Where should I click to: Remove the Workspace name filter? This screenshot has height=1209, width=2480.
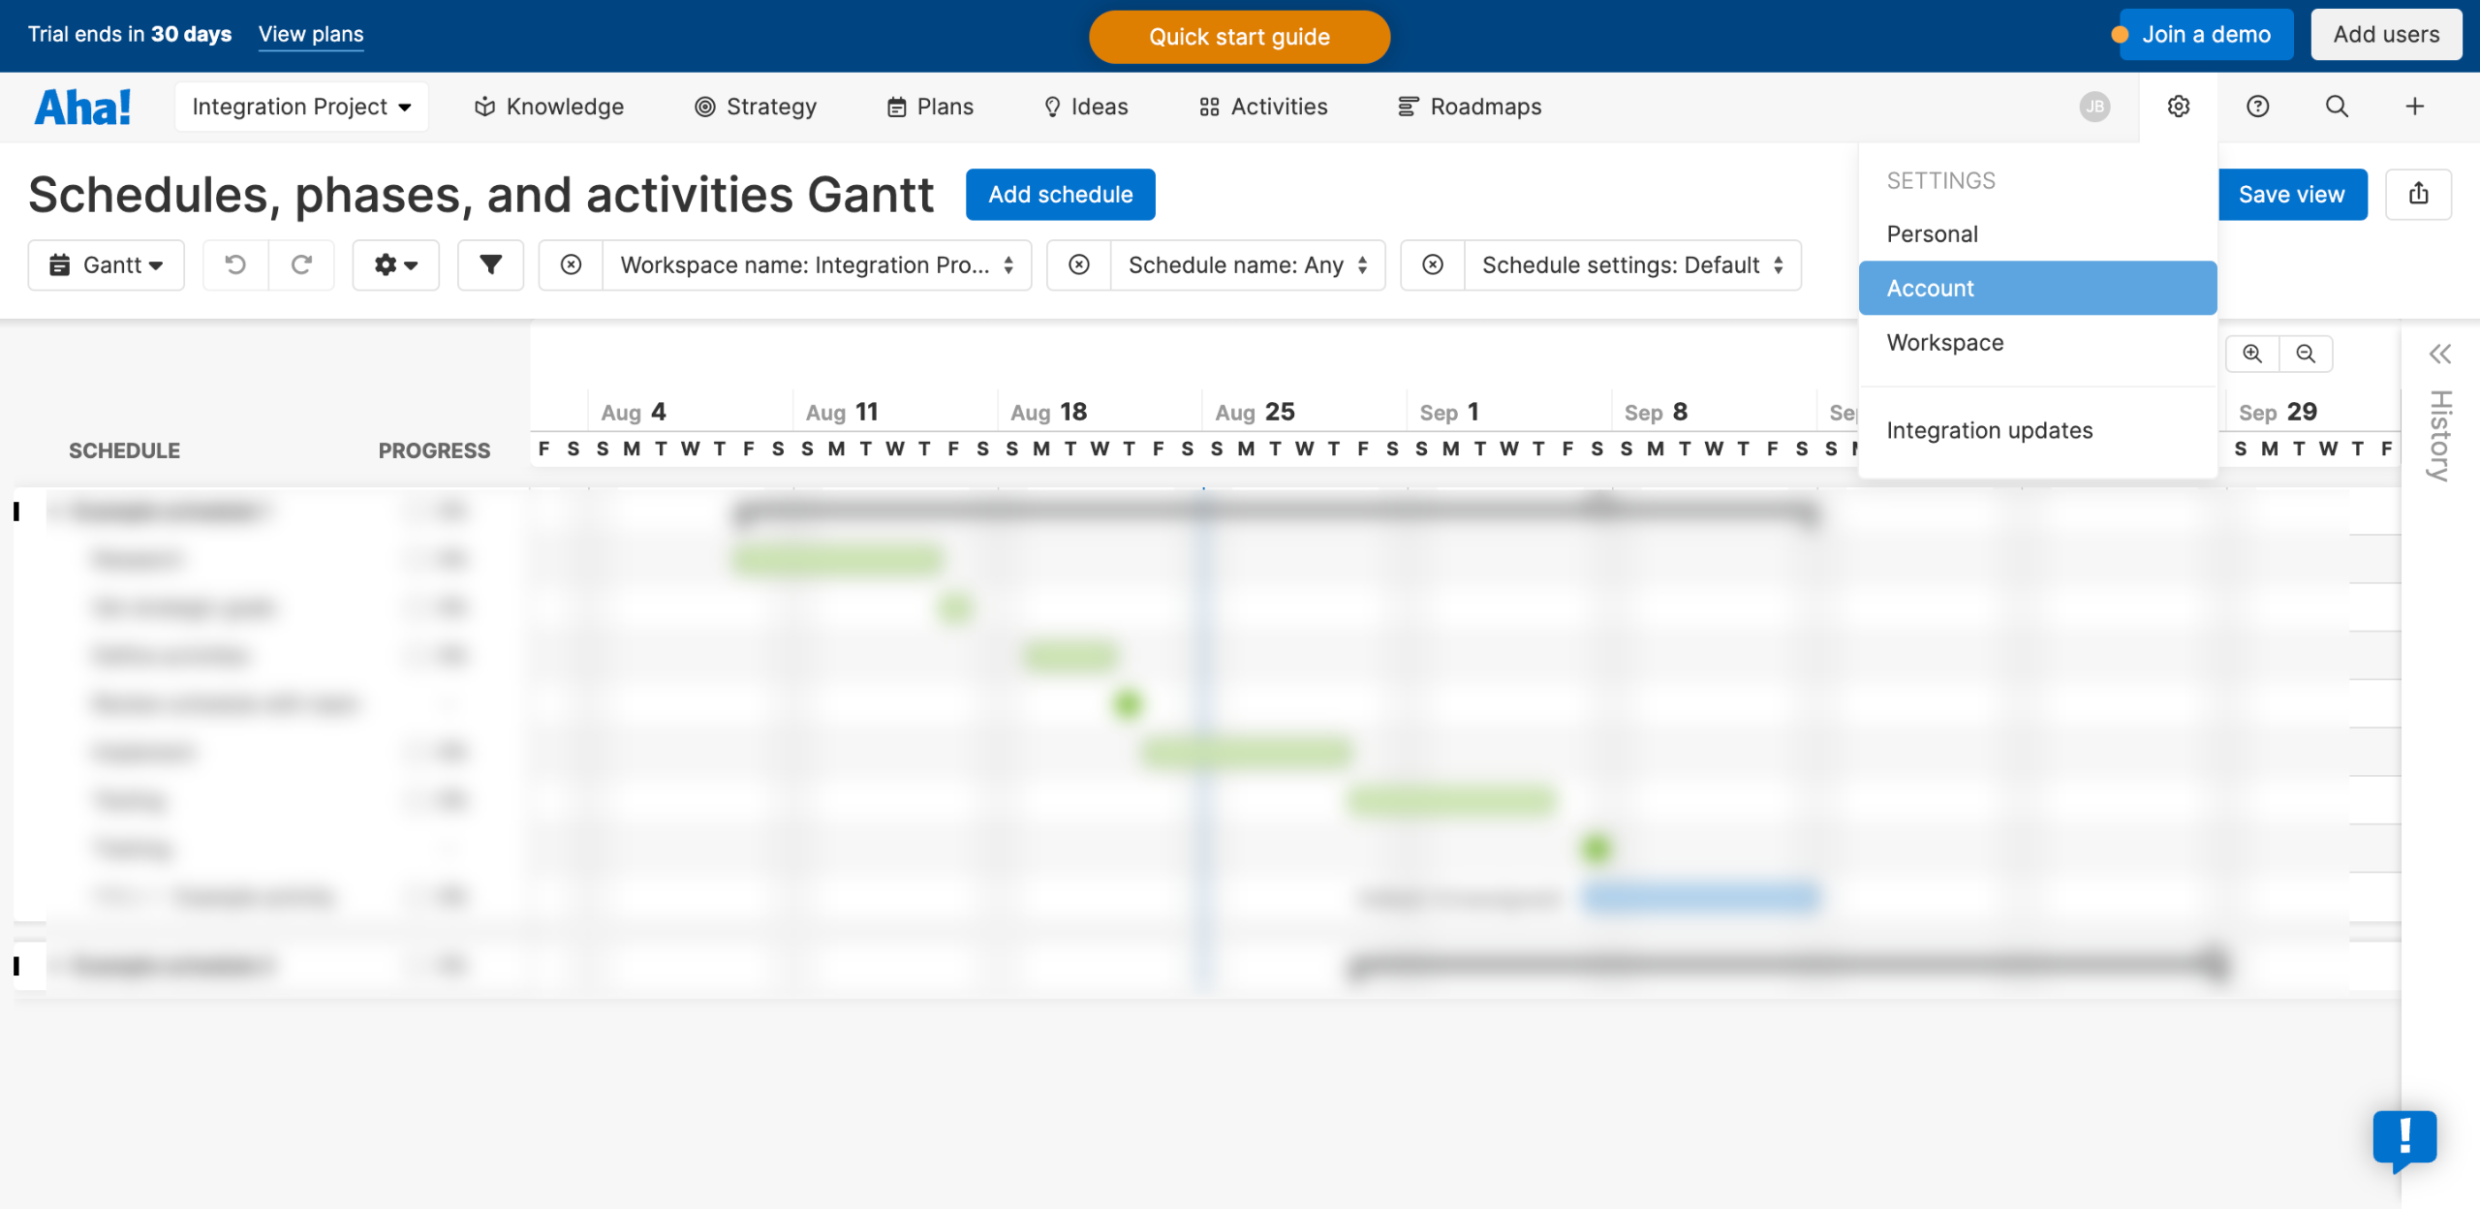click(x=572, y=264)
